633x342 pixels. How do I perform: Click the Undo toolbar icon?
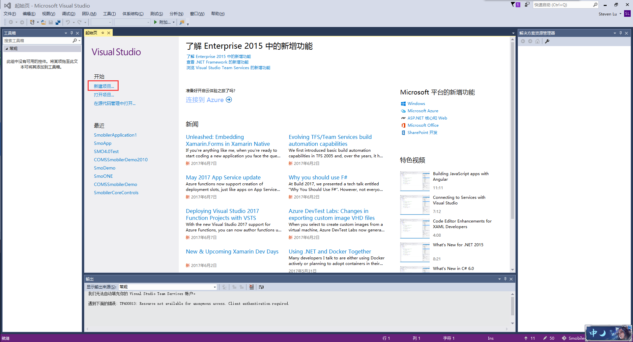(68, 22)
